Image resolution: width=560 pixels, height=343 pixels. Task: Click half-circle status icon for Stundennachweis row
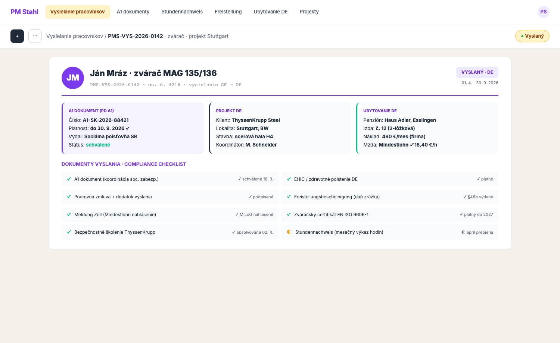pos(289,232)
